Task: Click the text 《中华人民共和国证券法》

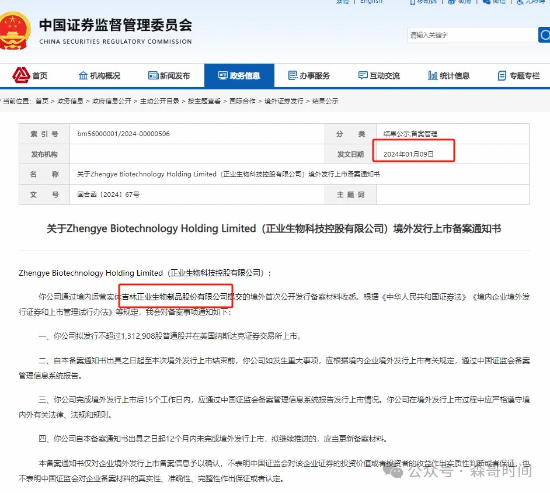Action: (x=424, y=297)
